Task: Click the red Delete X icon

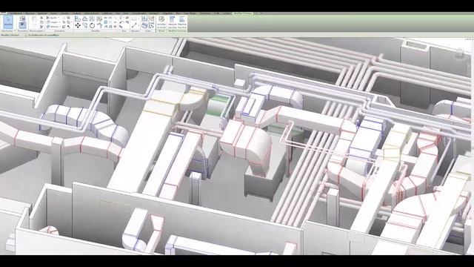Action: point(115,27)
